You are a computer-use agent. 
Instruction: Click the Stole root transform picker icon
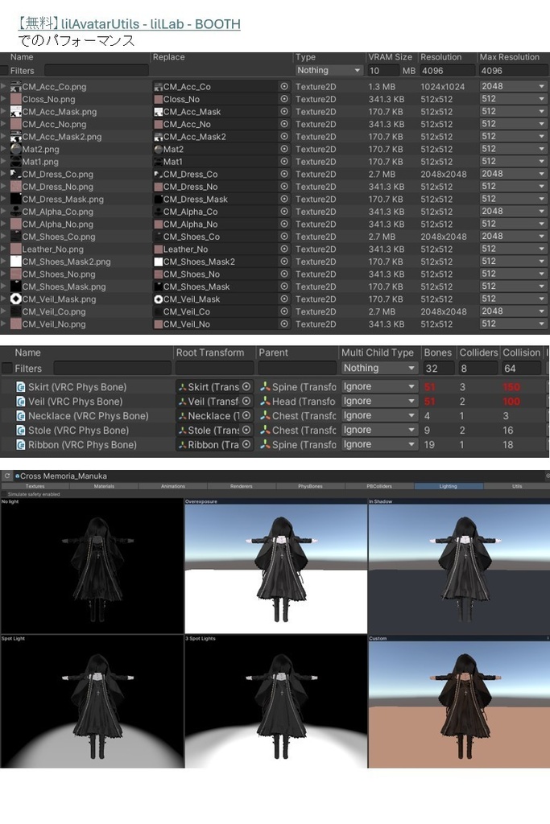point(246,430)
